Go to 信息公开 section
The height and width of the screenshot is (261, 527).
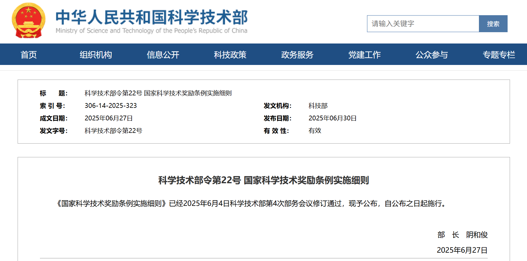[163, 55]
